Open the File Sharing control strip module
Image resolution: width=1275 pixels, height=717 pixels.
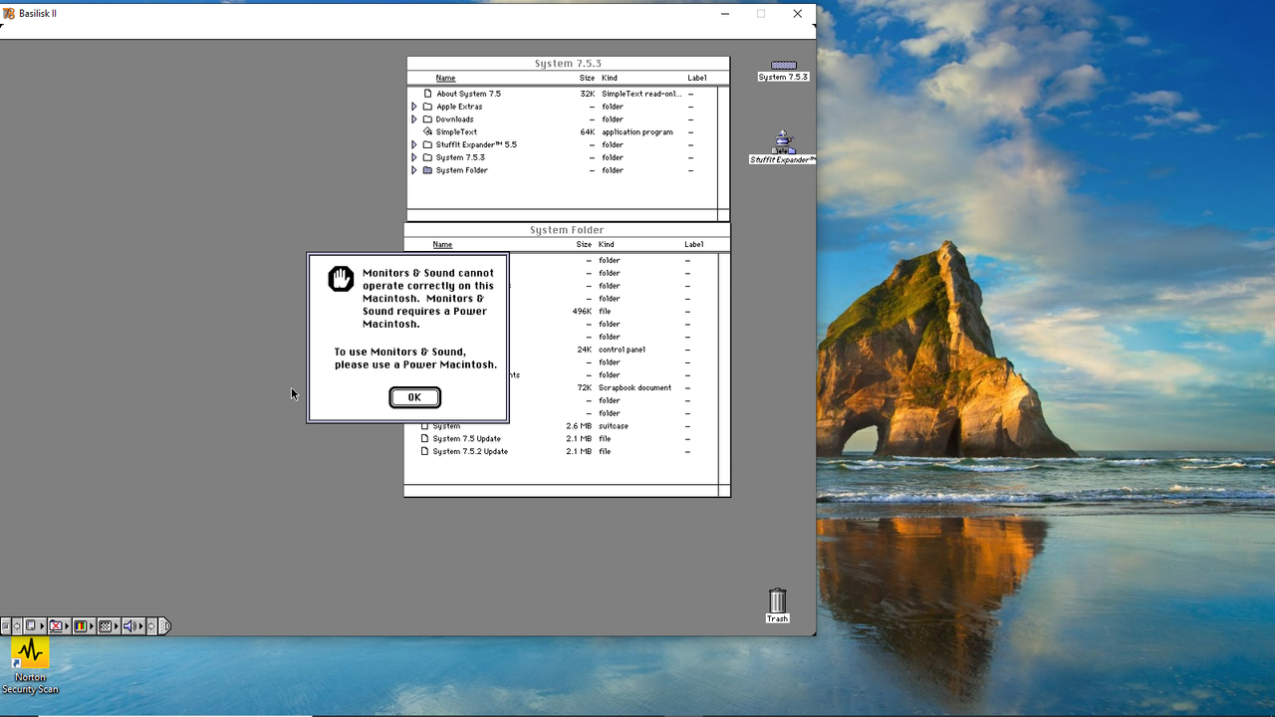pos(35,626)
